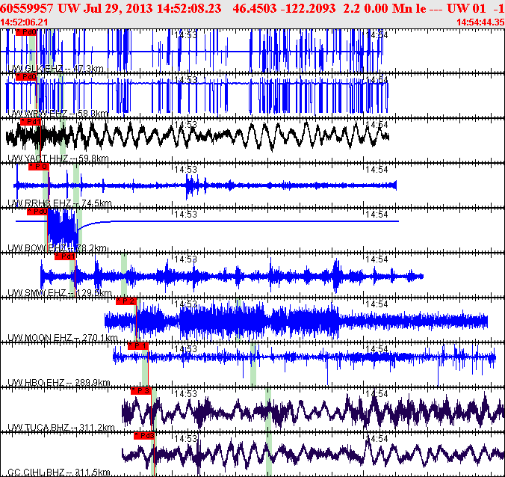Click the P pick flag on YACT trace

31,121
